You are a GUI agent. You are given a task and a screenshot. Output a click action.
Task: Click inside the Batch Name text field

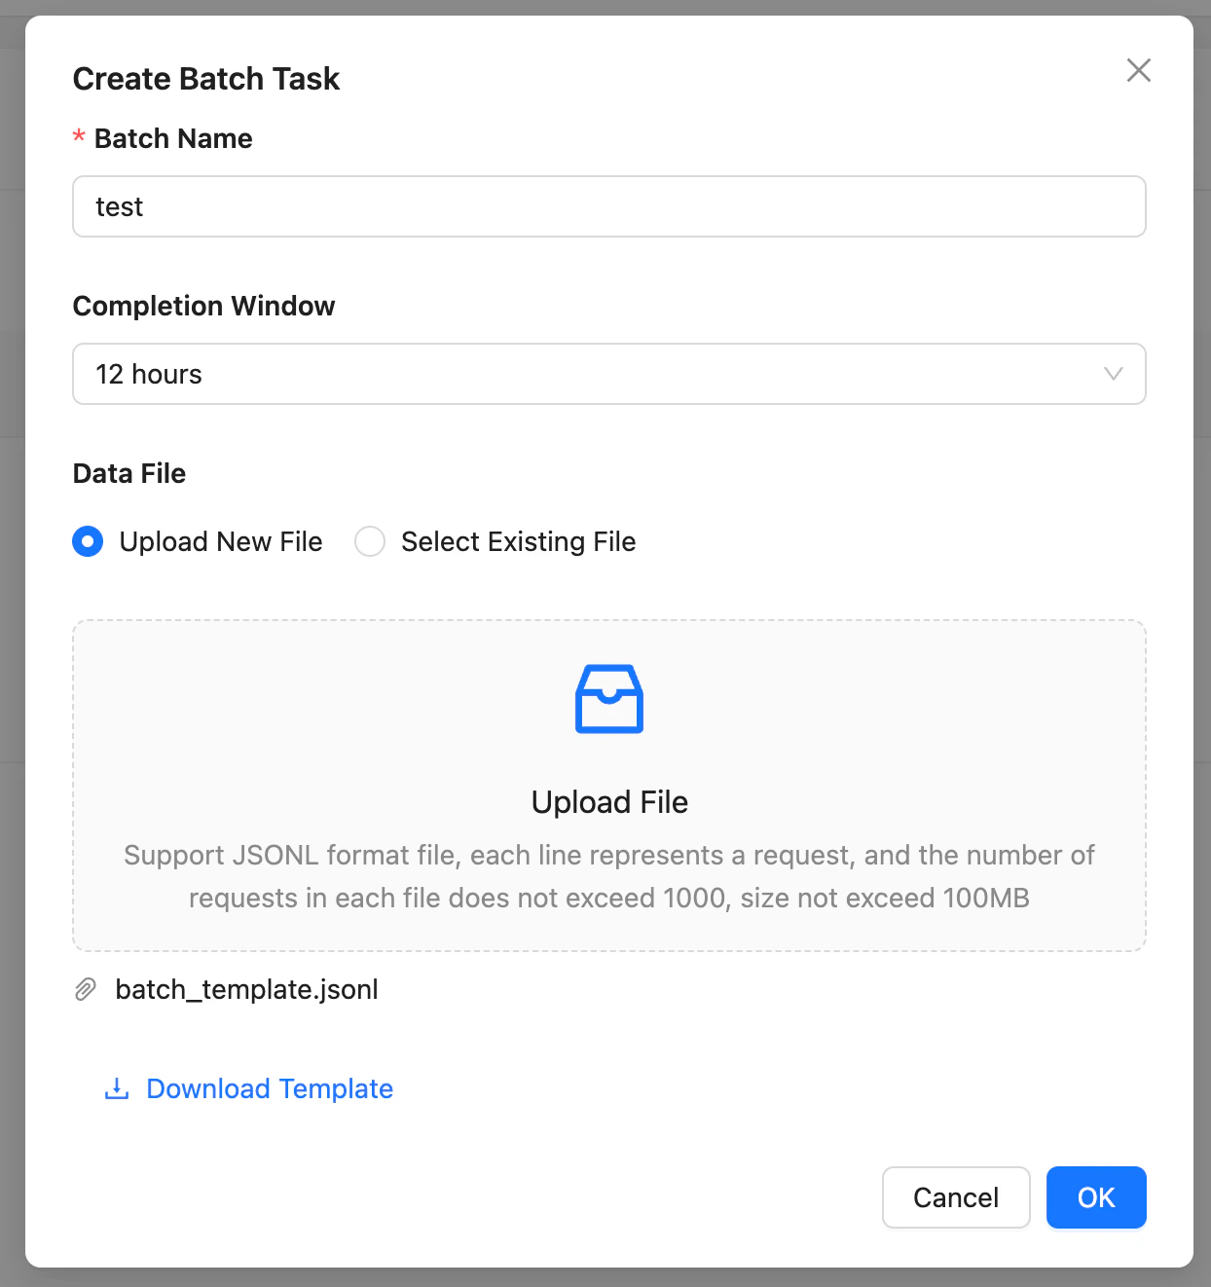609,206
